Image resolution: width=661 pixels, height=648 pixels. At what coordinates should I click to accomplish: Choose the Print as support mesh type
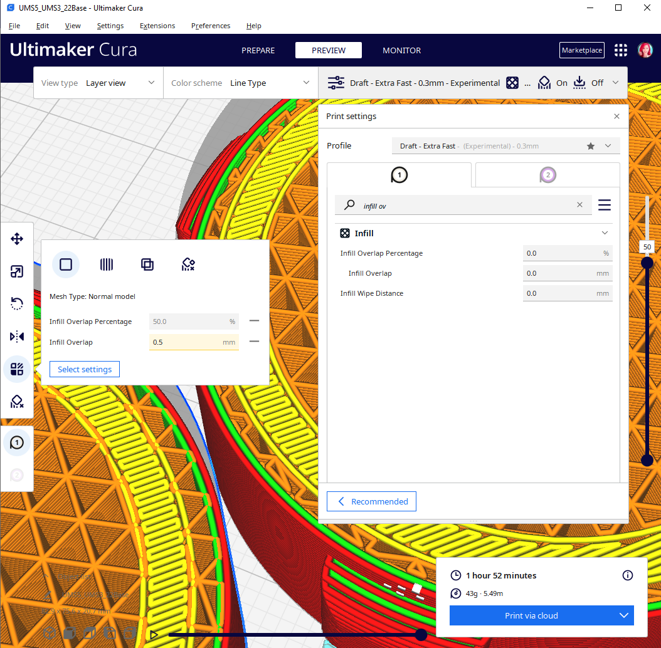[107, 264]
